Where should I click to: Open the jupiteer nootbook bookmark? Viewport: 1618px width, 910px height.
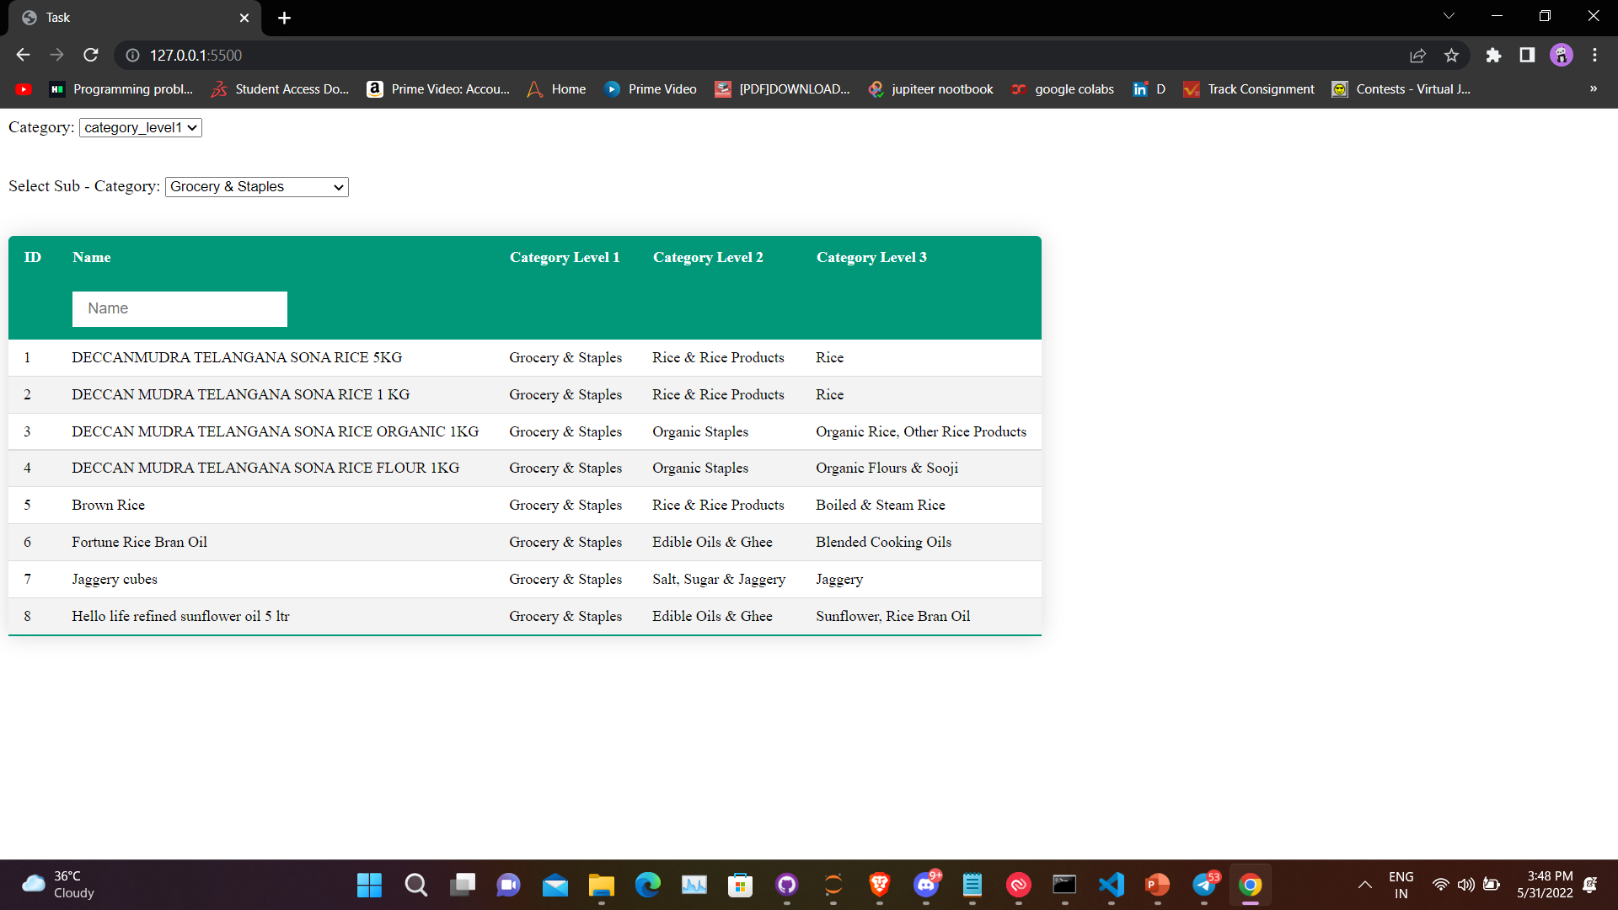point(930,88)
